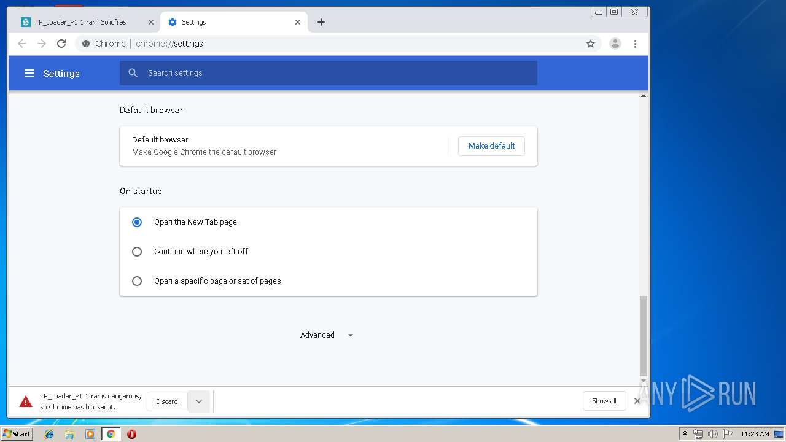
Task: Go back to the previous page
Action: tap(22, 44)
